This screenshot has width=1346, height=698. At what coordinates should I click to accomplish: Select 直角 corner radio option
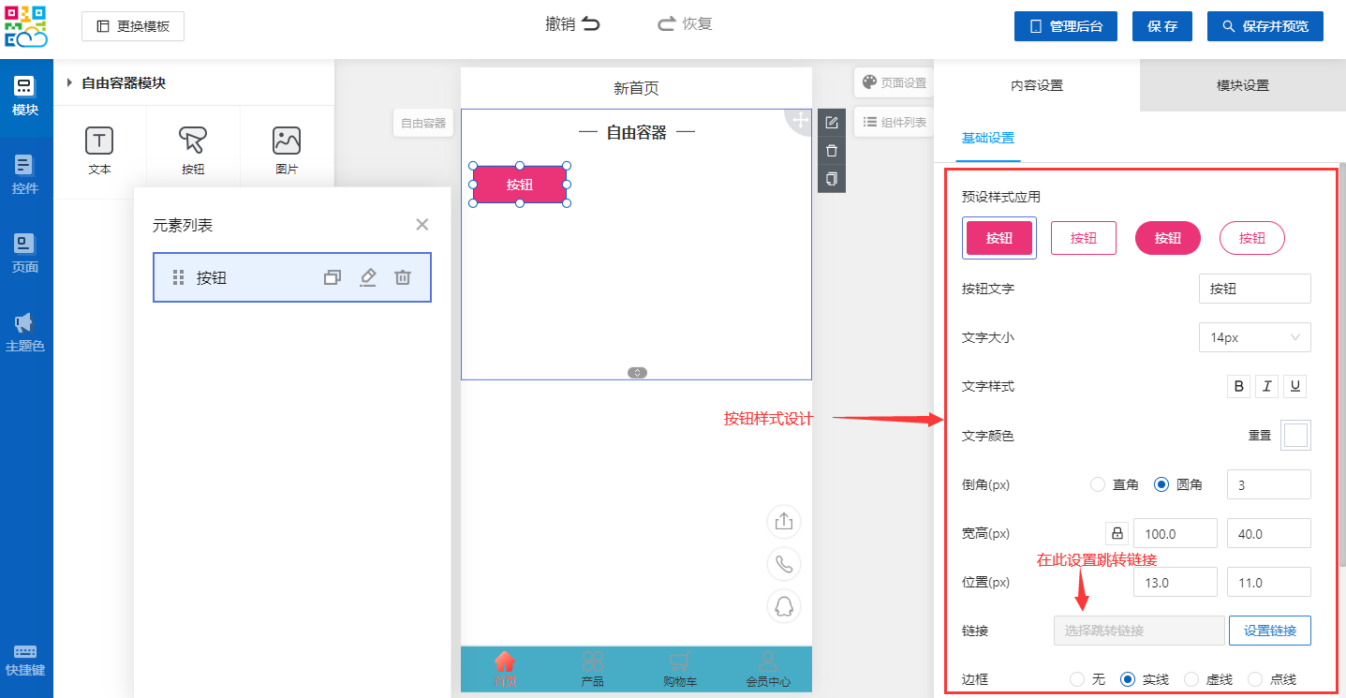point(1099,484)
